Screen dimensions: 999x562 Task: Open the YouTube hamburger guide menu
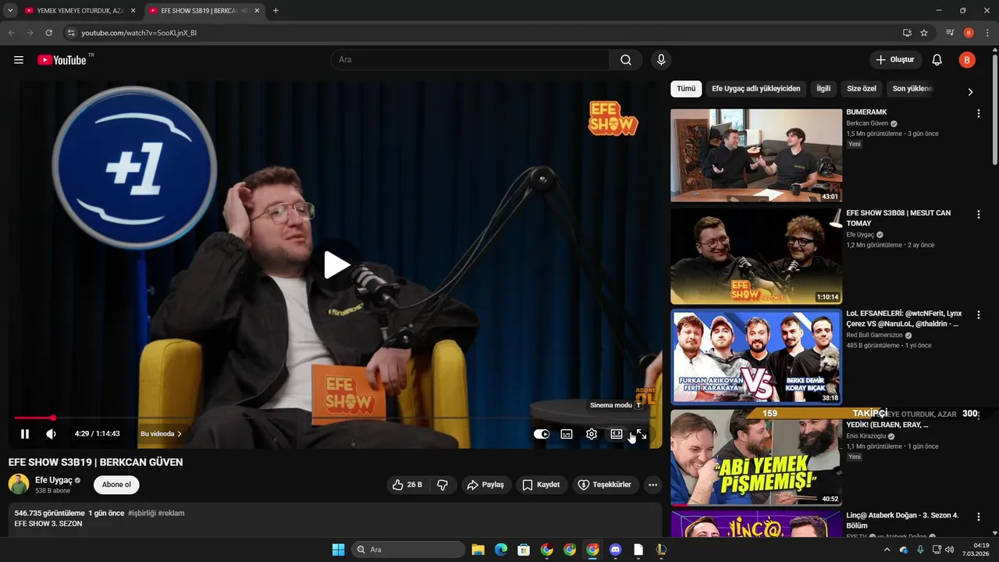click(x=19, y=60)
